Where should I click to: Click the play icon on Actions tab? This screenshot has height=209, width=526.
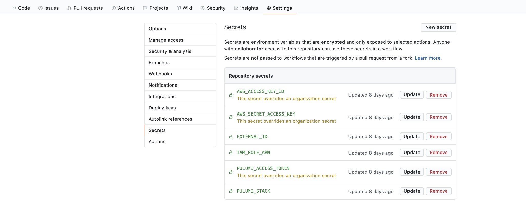pyautogui.click(x=114, y=8)
